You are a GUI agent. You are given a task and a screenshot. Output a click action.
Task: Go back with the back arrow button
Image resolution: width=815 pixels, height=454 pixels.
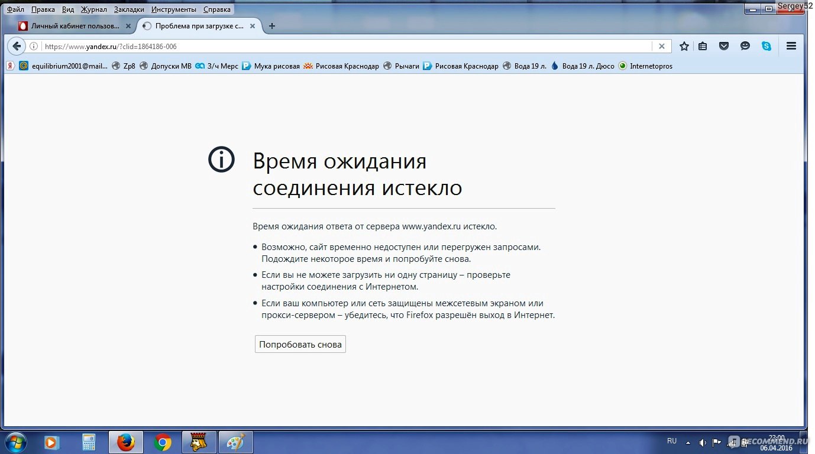17,46
